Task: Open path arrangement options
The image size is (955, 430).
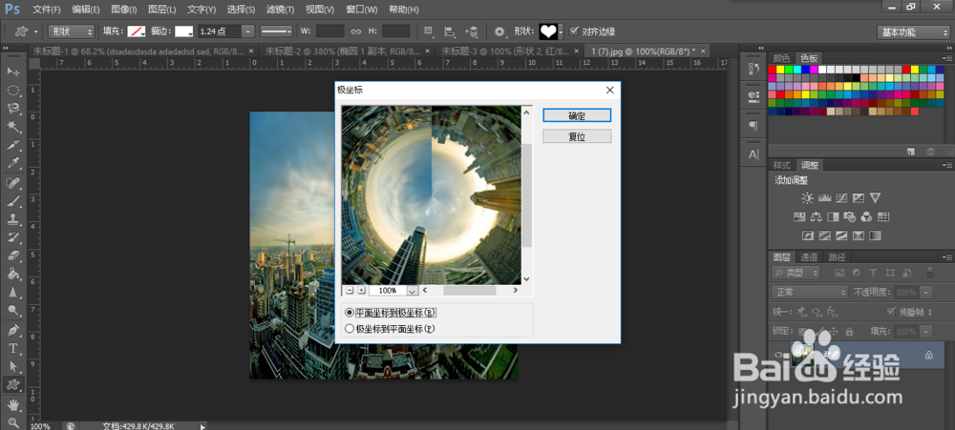Action: 472,31
